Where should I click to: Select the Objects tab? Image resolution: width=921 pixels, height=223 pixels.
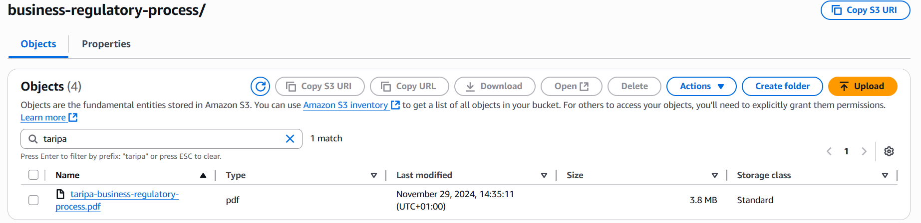click(38, 44)
